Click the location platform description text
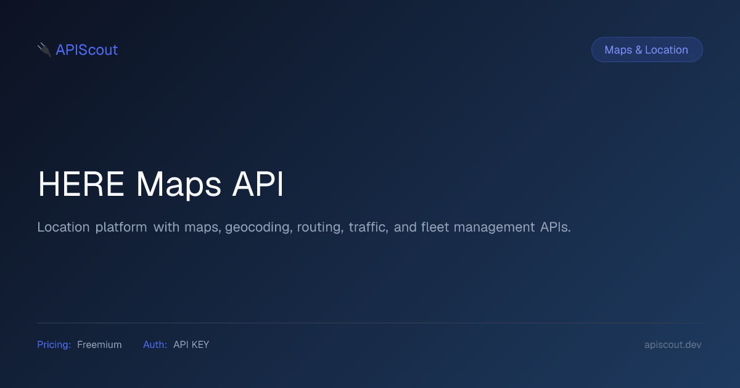The width and height of the screenshot is (740, 388). tap(304, 227)
